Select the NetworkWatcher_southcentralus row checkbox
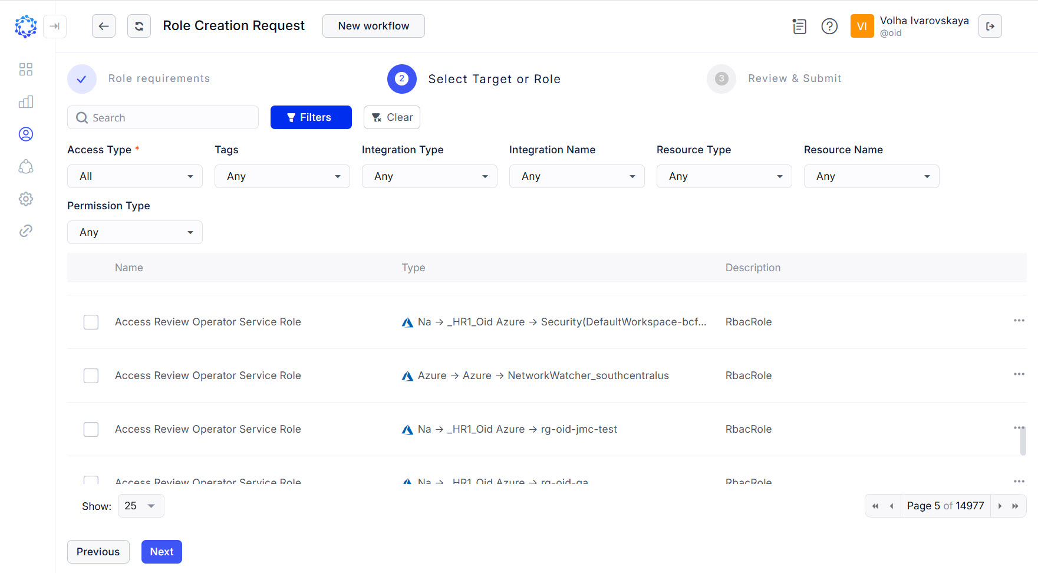 [x=91, y=376]
